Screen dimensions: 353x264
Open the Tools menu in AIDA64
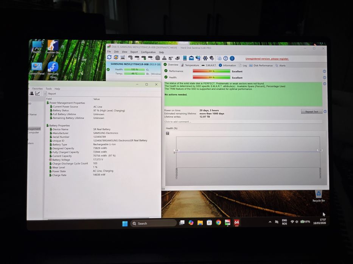[49, 89]
